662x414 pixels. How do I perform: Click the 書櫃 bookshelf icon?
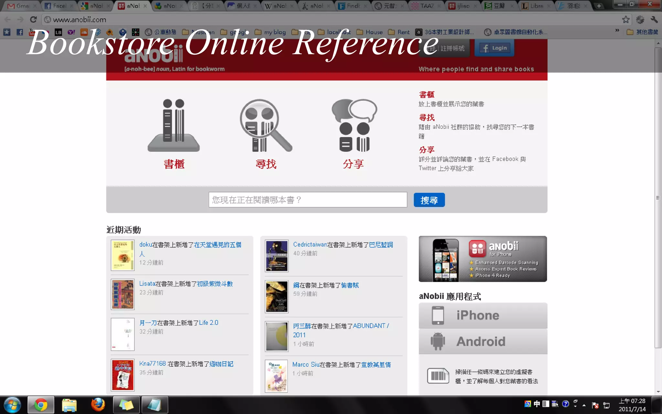(174, 125)
